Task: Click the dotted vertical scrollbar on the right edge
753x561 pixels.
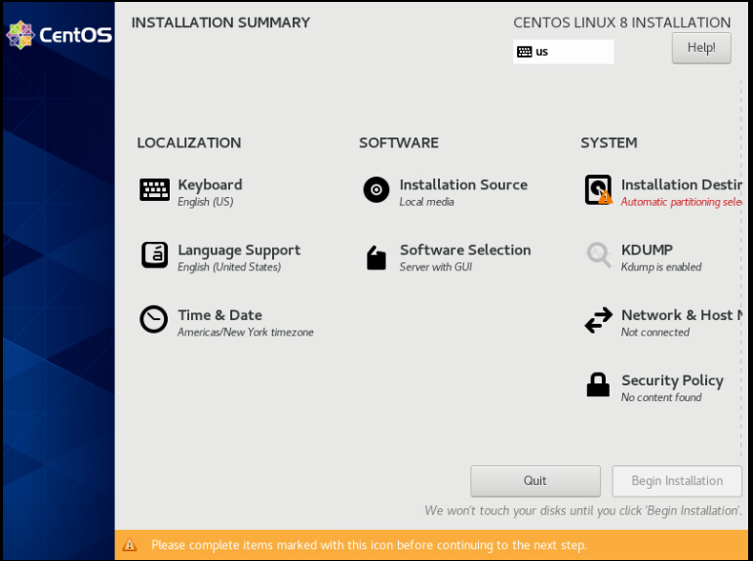Action: click(741, 269)
